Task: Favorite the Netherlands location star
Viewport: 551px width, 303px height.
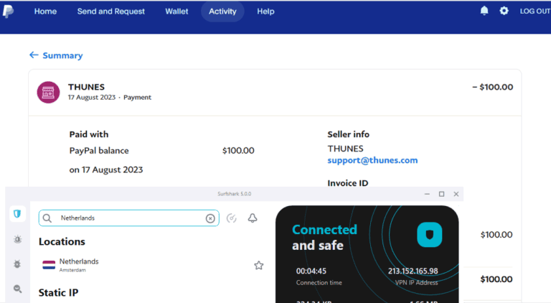Action: coord(258,265)
